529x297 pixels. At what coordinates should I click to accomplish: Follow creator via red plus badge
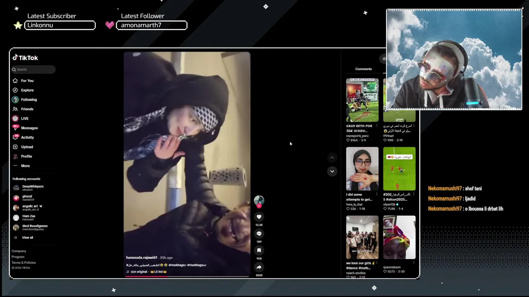(259, 206)
